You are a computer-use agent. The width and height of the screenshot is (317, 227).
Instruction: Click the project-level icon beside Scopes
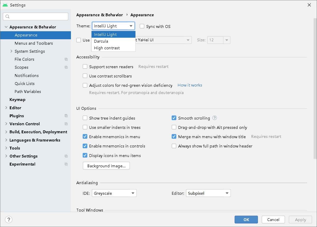click(x=66, y=67)
